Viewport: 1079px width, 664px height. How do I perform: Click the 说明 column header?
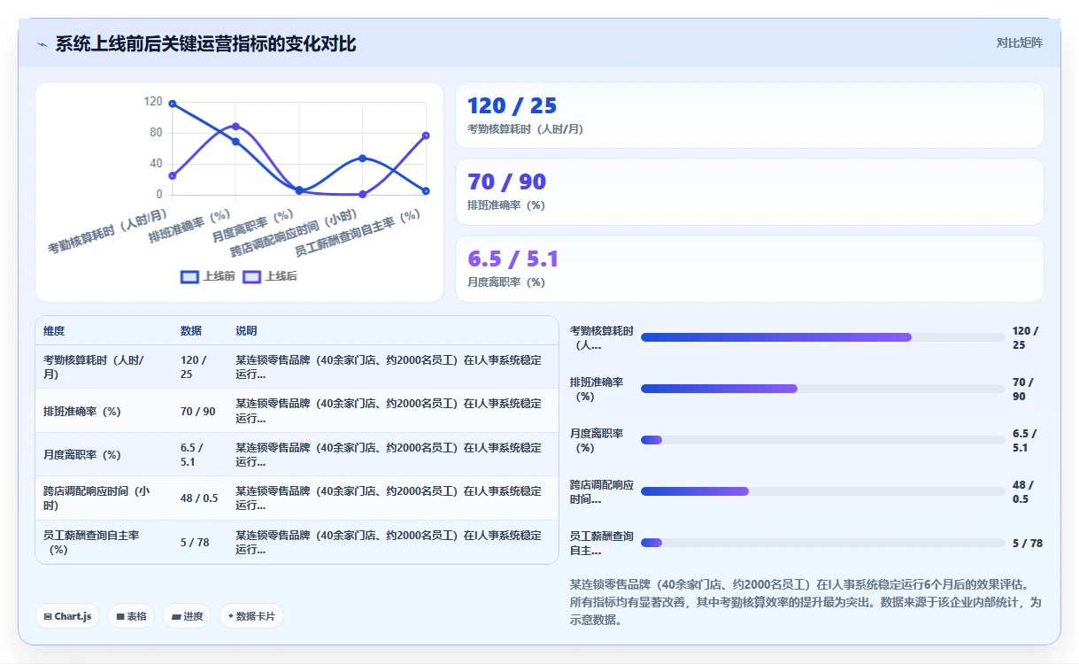click(246, 331)
